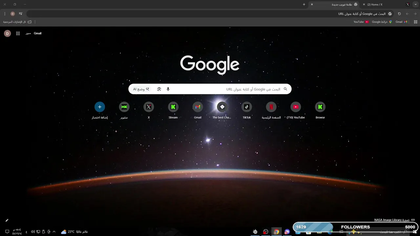Open the media controls toolbar icon
This screenshot has height=236, width=420.
point(21,14)
